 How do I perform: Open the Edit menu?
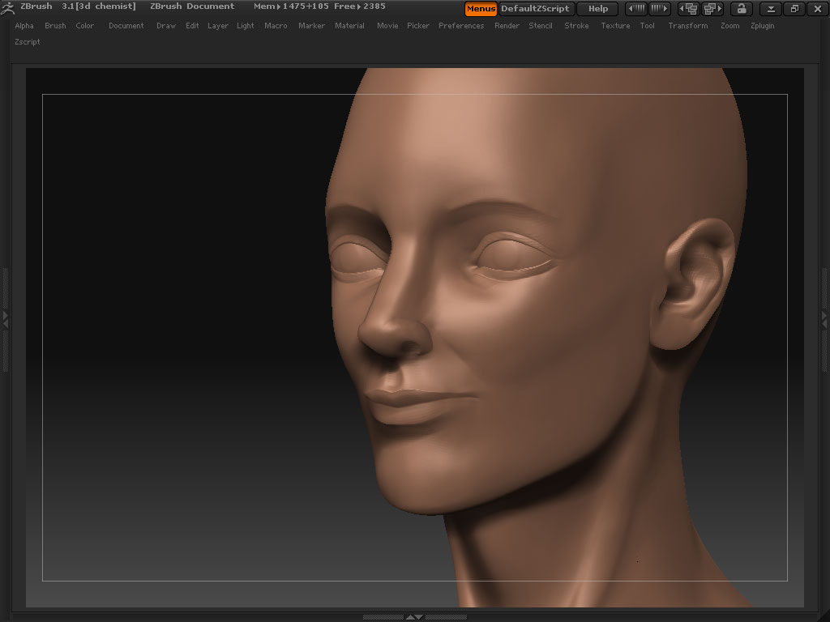[192, 25]
